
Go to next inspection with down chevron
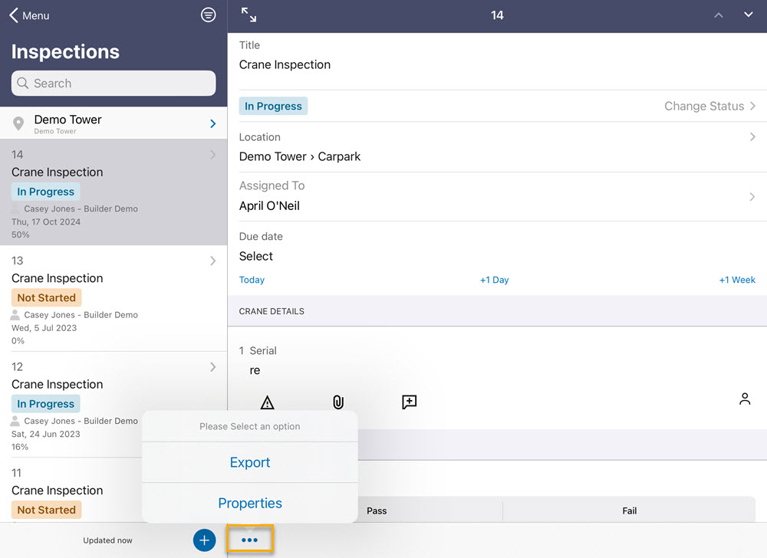point(749,15)
